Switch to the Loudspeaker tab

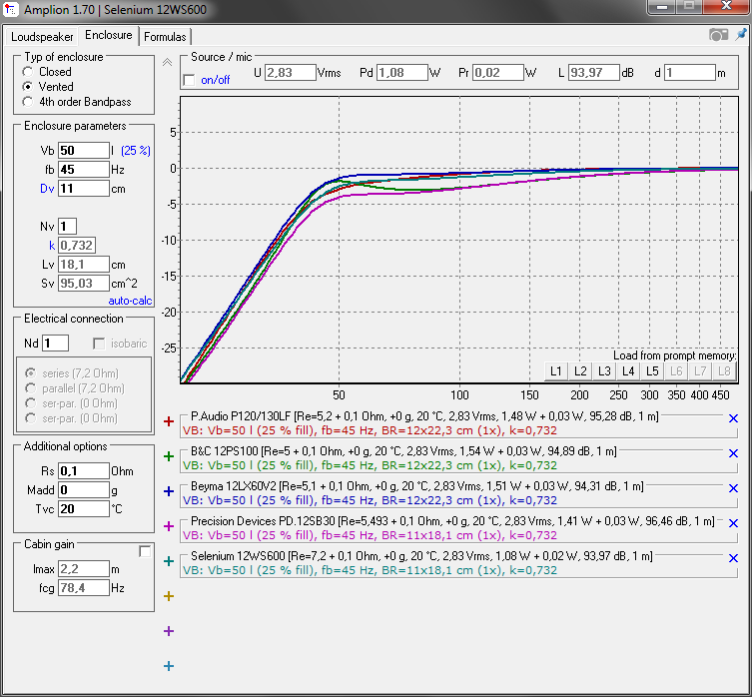[x=42, y=37]
